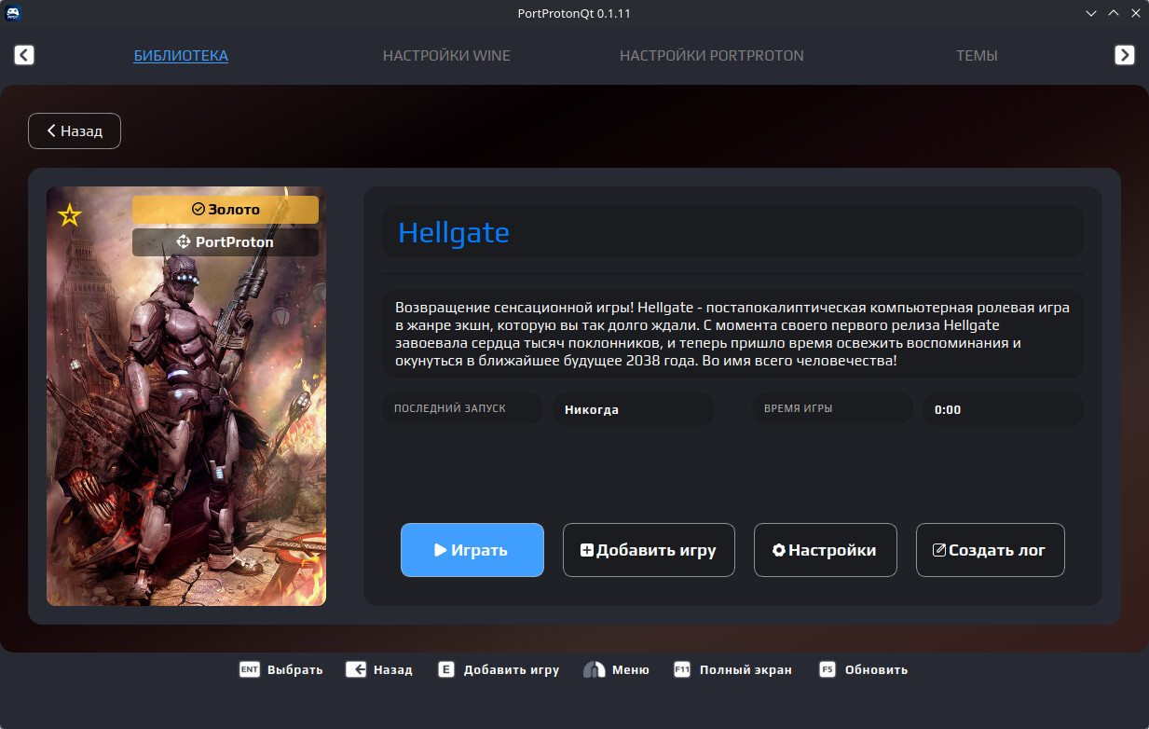This screenshot has height=729, width=1149.
Task: Click the right arrow tab navigation icon
Action: (1124, 55)
